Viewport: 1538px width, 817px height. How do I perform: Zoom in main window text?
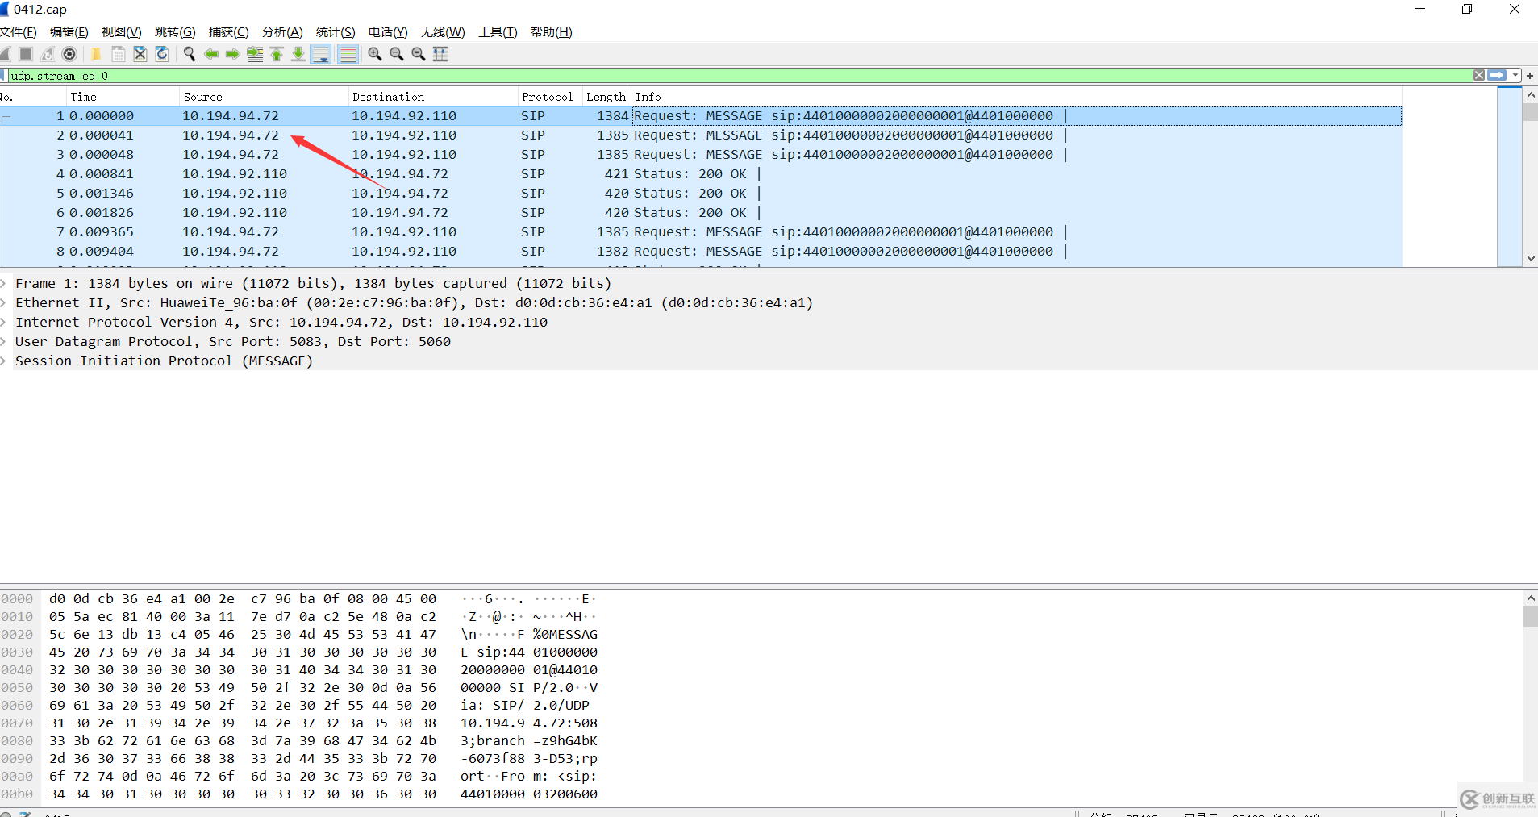[375, 54]
